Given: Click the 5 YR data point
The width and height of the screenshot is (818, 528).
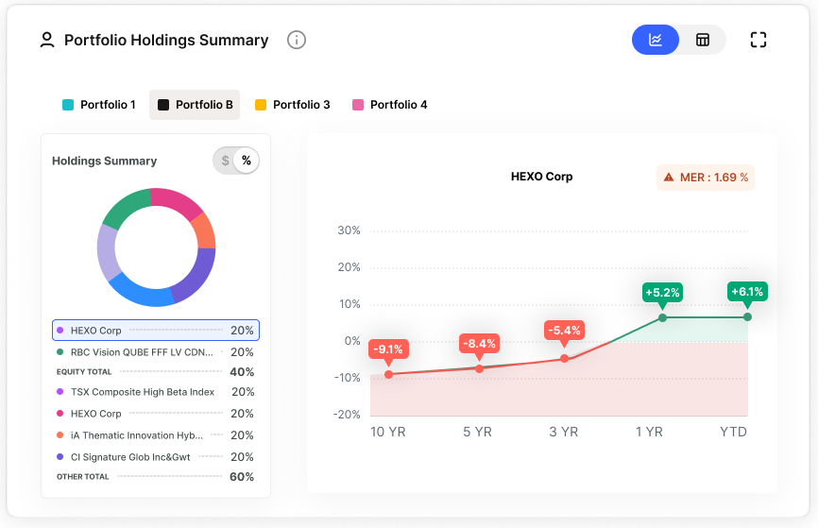Looking at the screenshot, I should pyautogui.click(x=480, y=368).
